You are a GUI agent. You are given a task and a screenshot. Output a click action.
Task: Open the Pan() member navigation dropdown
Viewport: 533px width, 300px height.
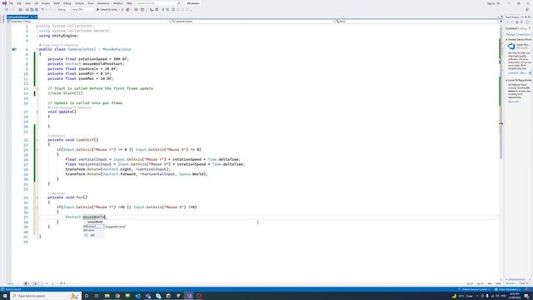click(x=416, y=22)
